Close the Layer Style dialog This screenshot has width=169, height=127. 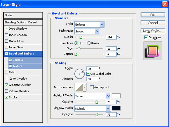click(165, 5)
